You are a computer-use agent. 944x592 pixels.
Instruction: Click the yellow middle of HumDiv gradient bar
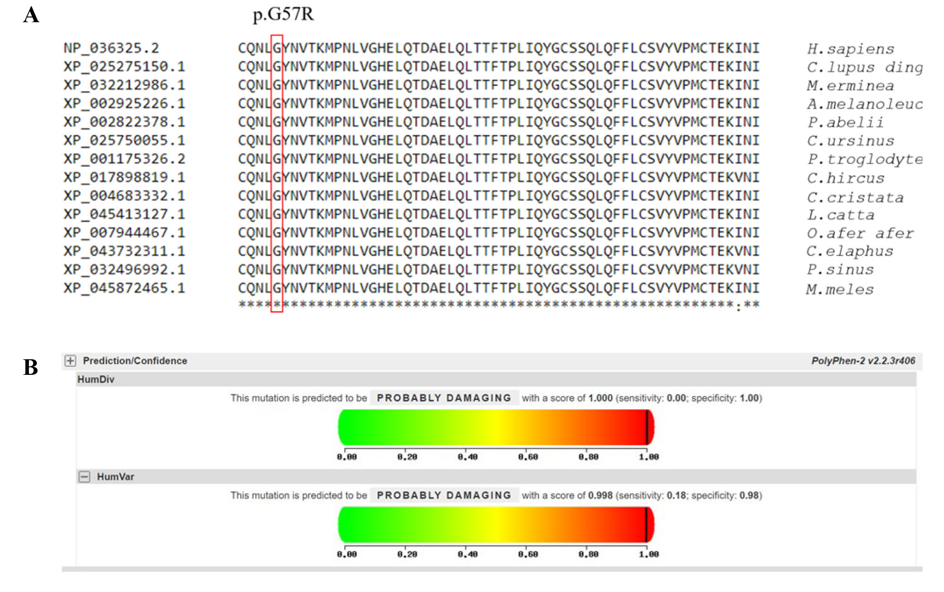(495, 427)
